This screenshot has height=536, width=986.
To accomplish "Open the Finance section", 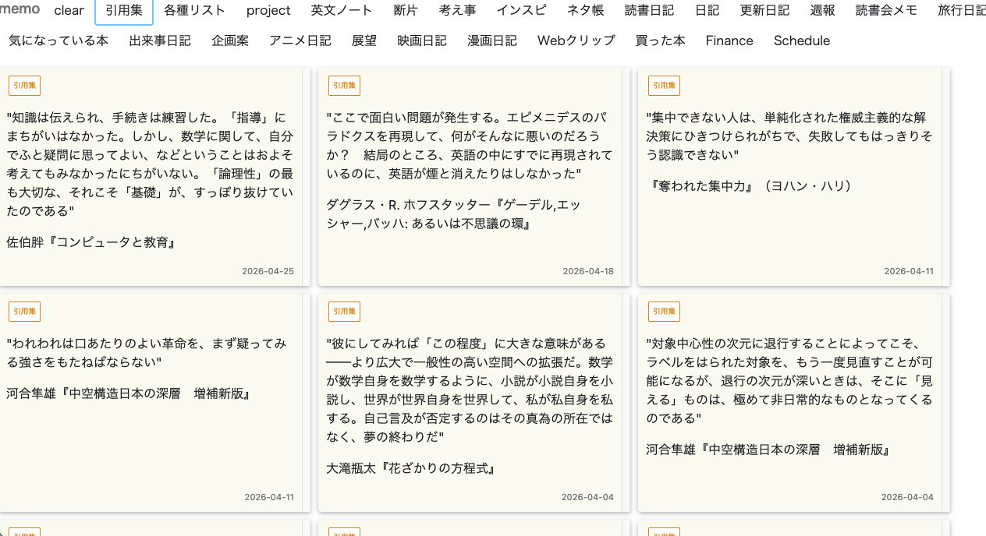I will (729, 41).
